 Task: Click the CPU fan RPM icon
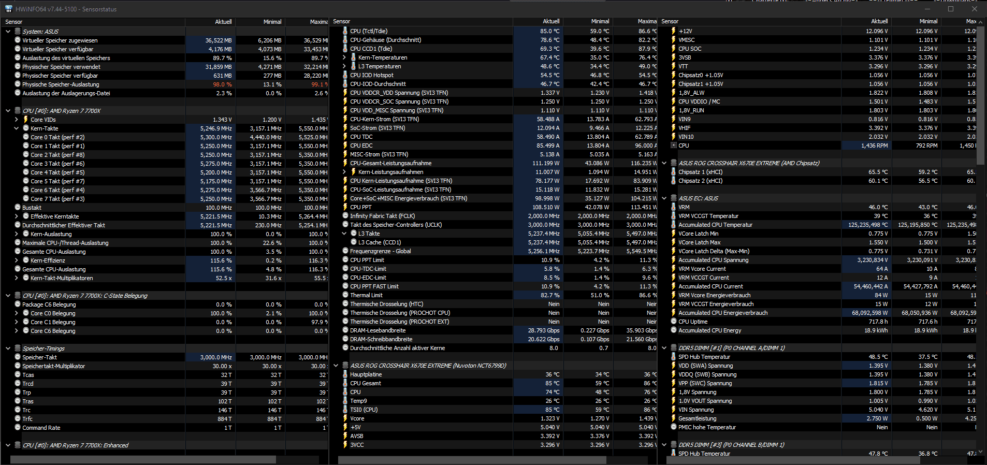[x=674, y=146]
